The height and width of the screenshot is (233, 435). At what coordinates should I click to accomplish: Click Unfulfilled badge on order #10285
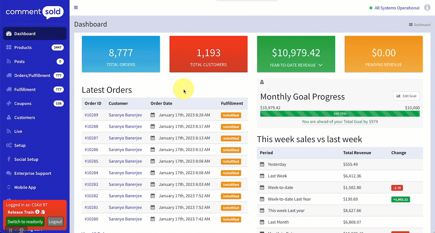pos(231,161)
